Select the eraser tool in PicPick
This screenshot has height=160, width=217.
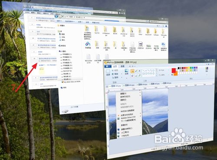point(136,75)
